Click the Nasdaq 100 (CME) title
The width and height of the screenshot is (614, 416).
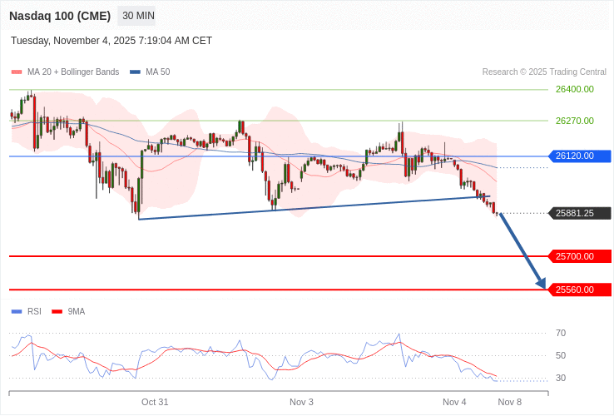(60, 16)
